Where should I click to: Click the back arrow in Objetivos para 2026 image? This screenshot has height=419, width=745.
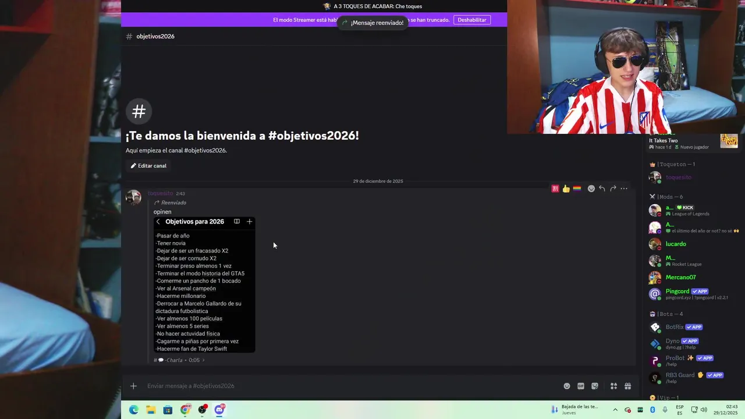tap(158, 222)
